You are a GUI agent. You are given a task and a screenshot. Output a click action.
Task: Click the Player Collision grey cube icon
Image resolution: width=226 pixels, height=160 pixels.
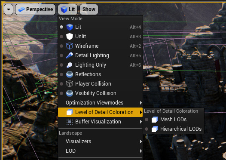click(x=70, y=84)
